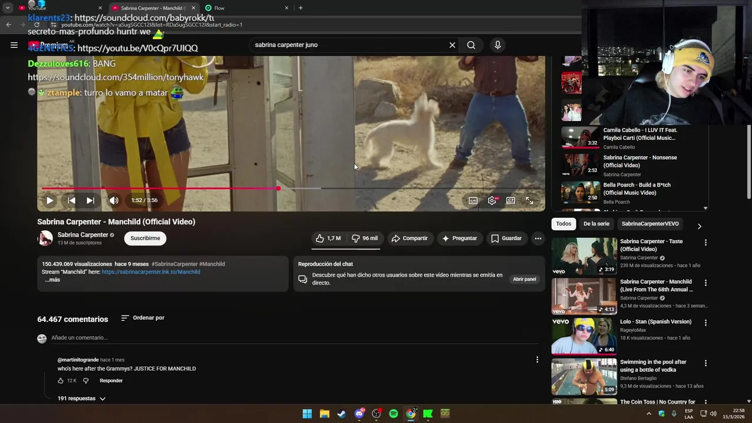Expand the description with '...más'

(x=52, y=280)
